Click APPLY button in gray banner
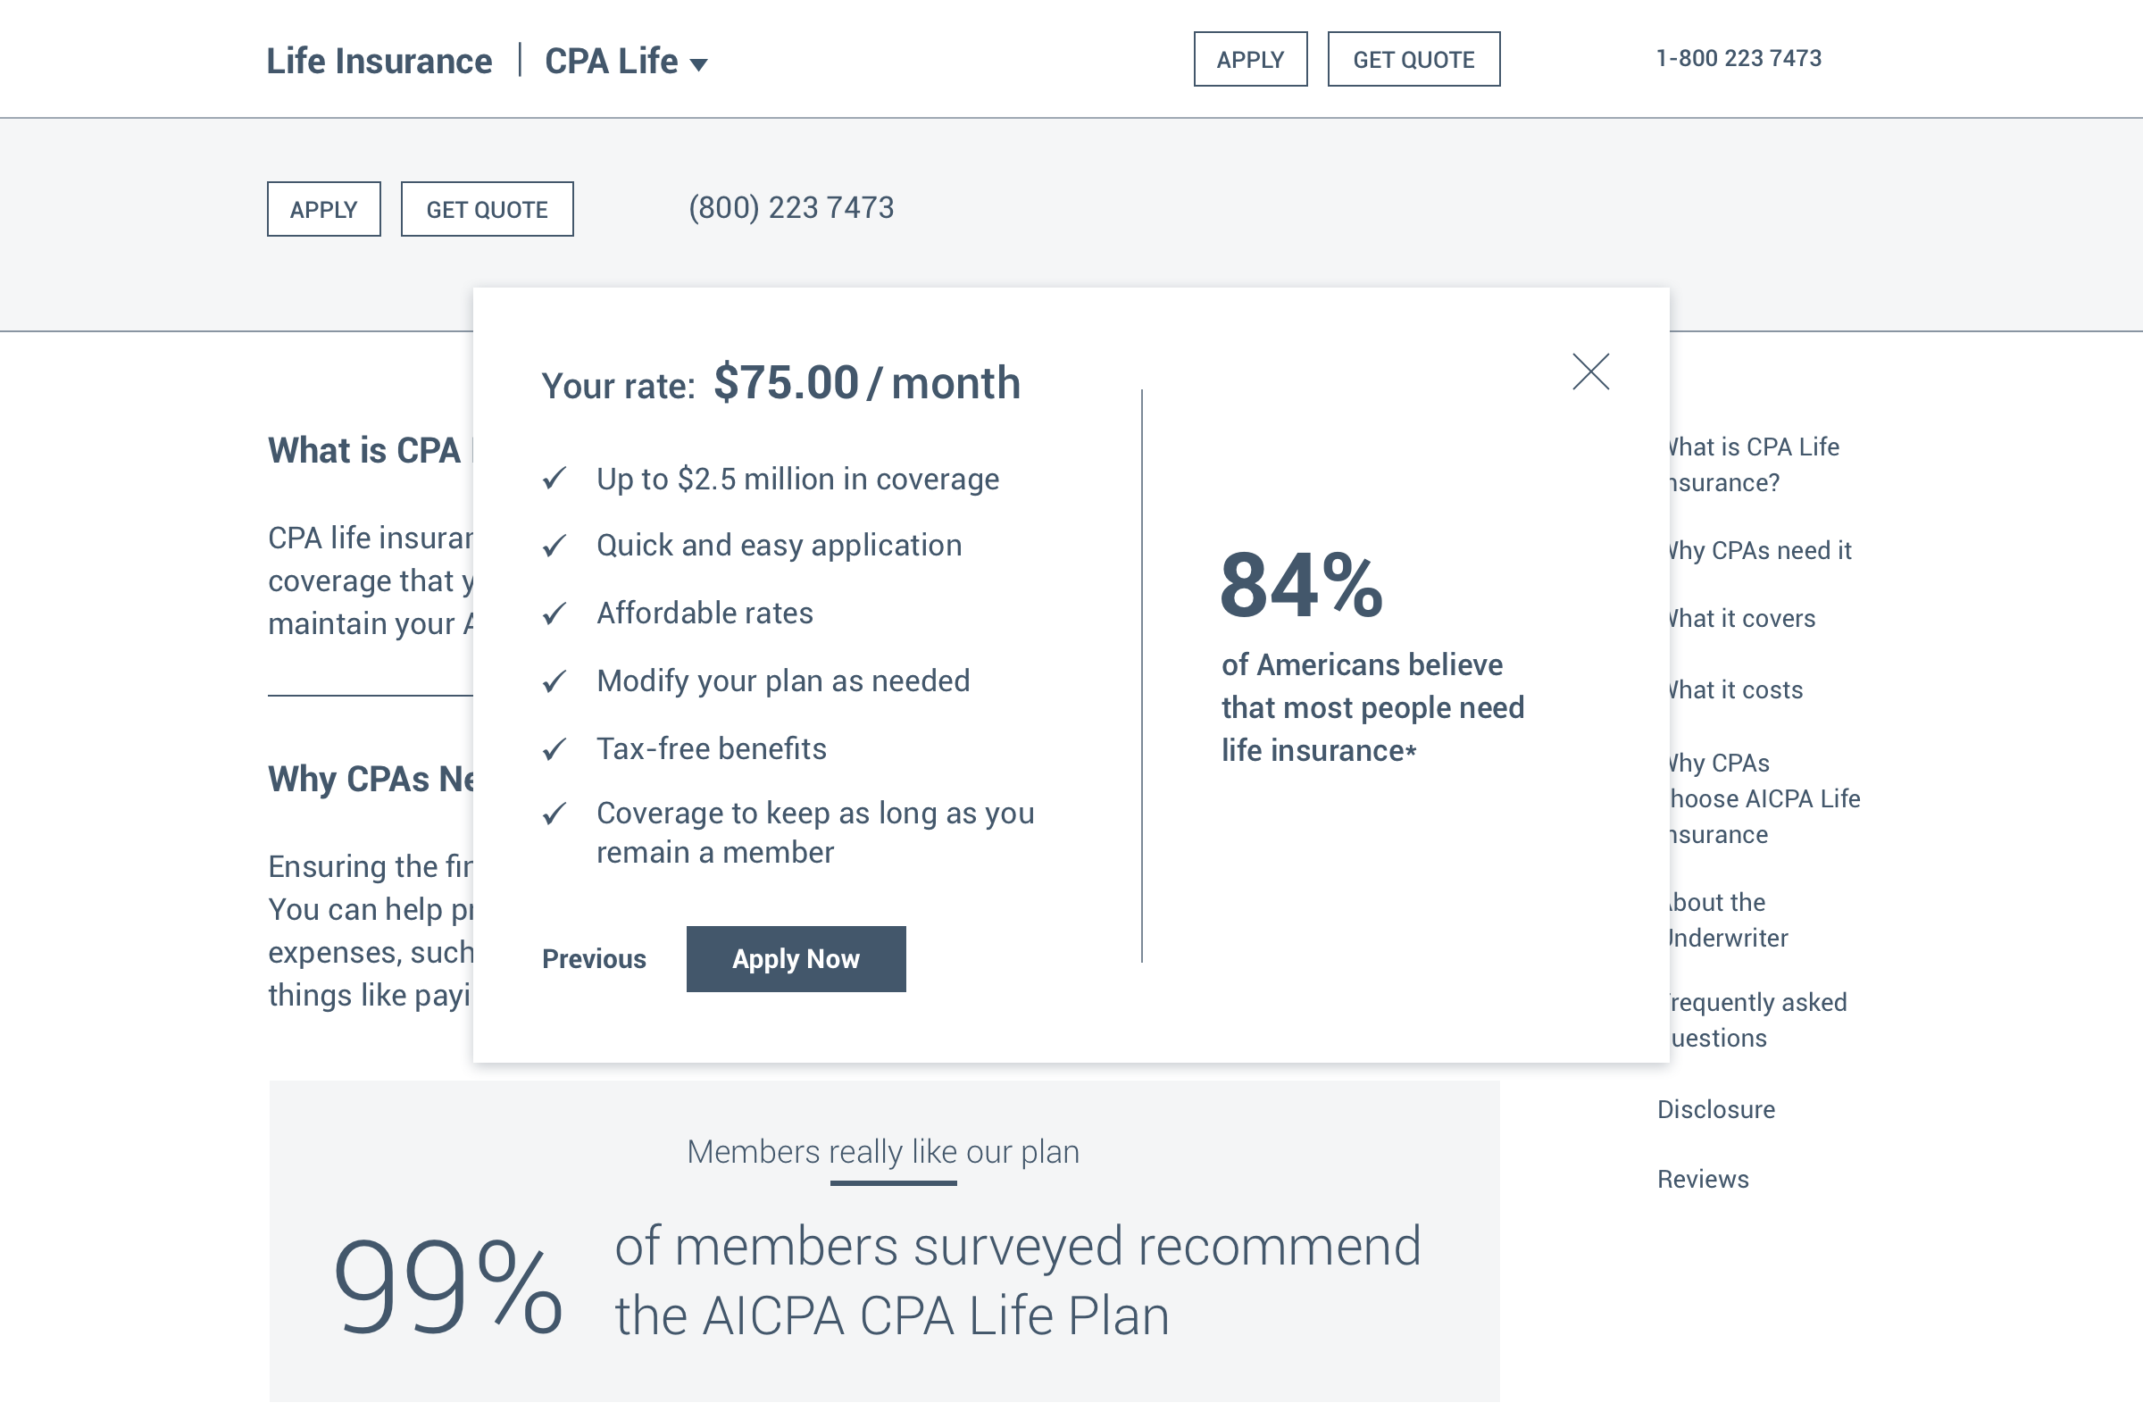 point(323,209)
